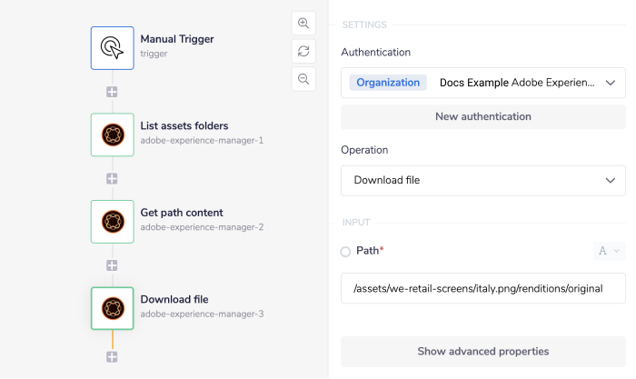Reset the canvas view with refresh icon

point(303,51)
